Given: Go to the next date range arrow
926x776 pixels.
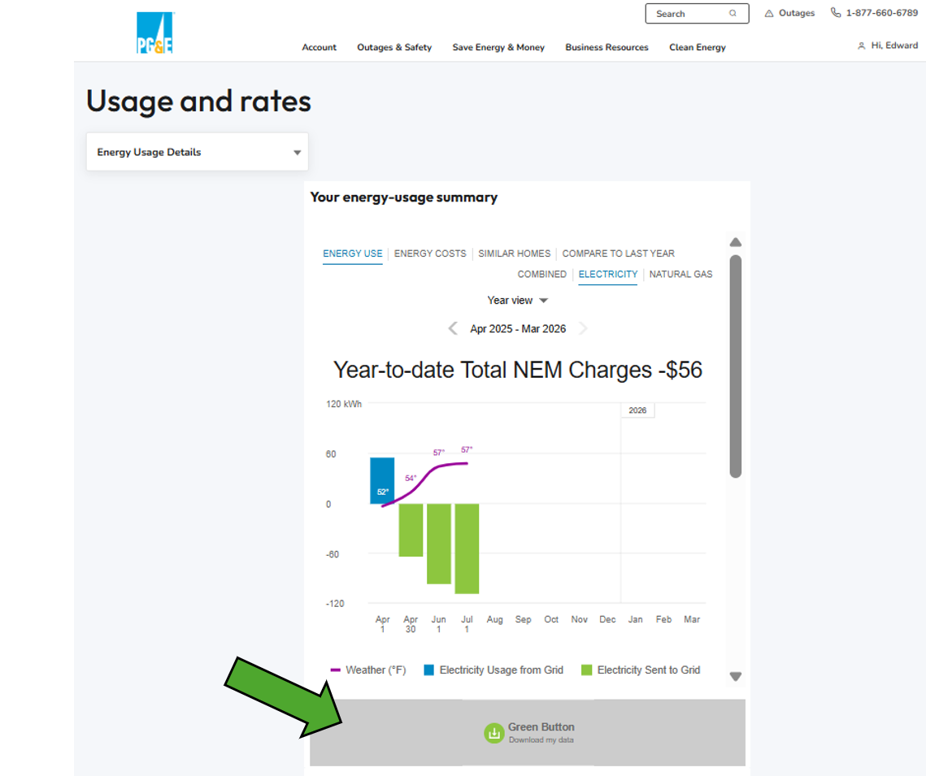Looking at the screenshot, I should click(x=584, y=329).
